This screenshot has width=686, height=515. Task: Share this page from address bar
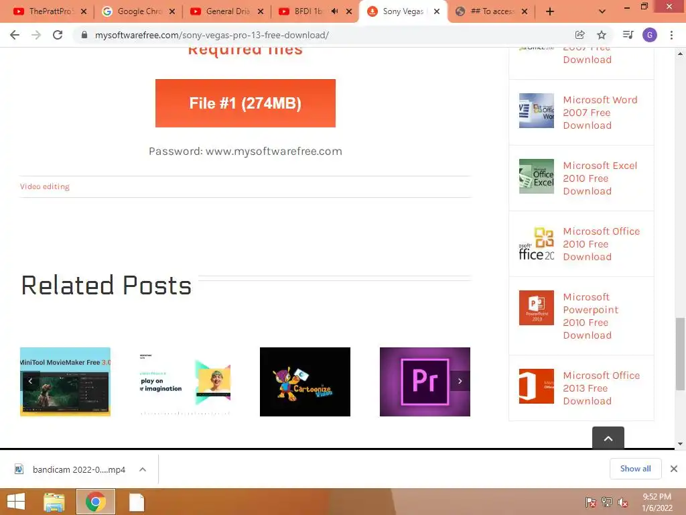[579, 35]
